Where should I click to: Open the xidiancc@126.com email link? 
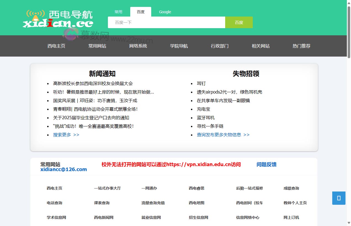[x=63, y=169]
